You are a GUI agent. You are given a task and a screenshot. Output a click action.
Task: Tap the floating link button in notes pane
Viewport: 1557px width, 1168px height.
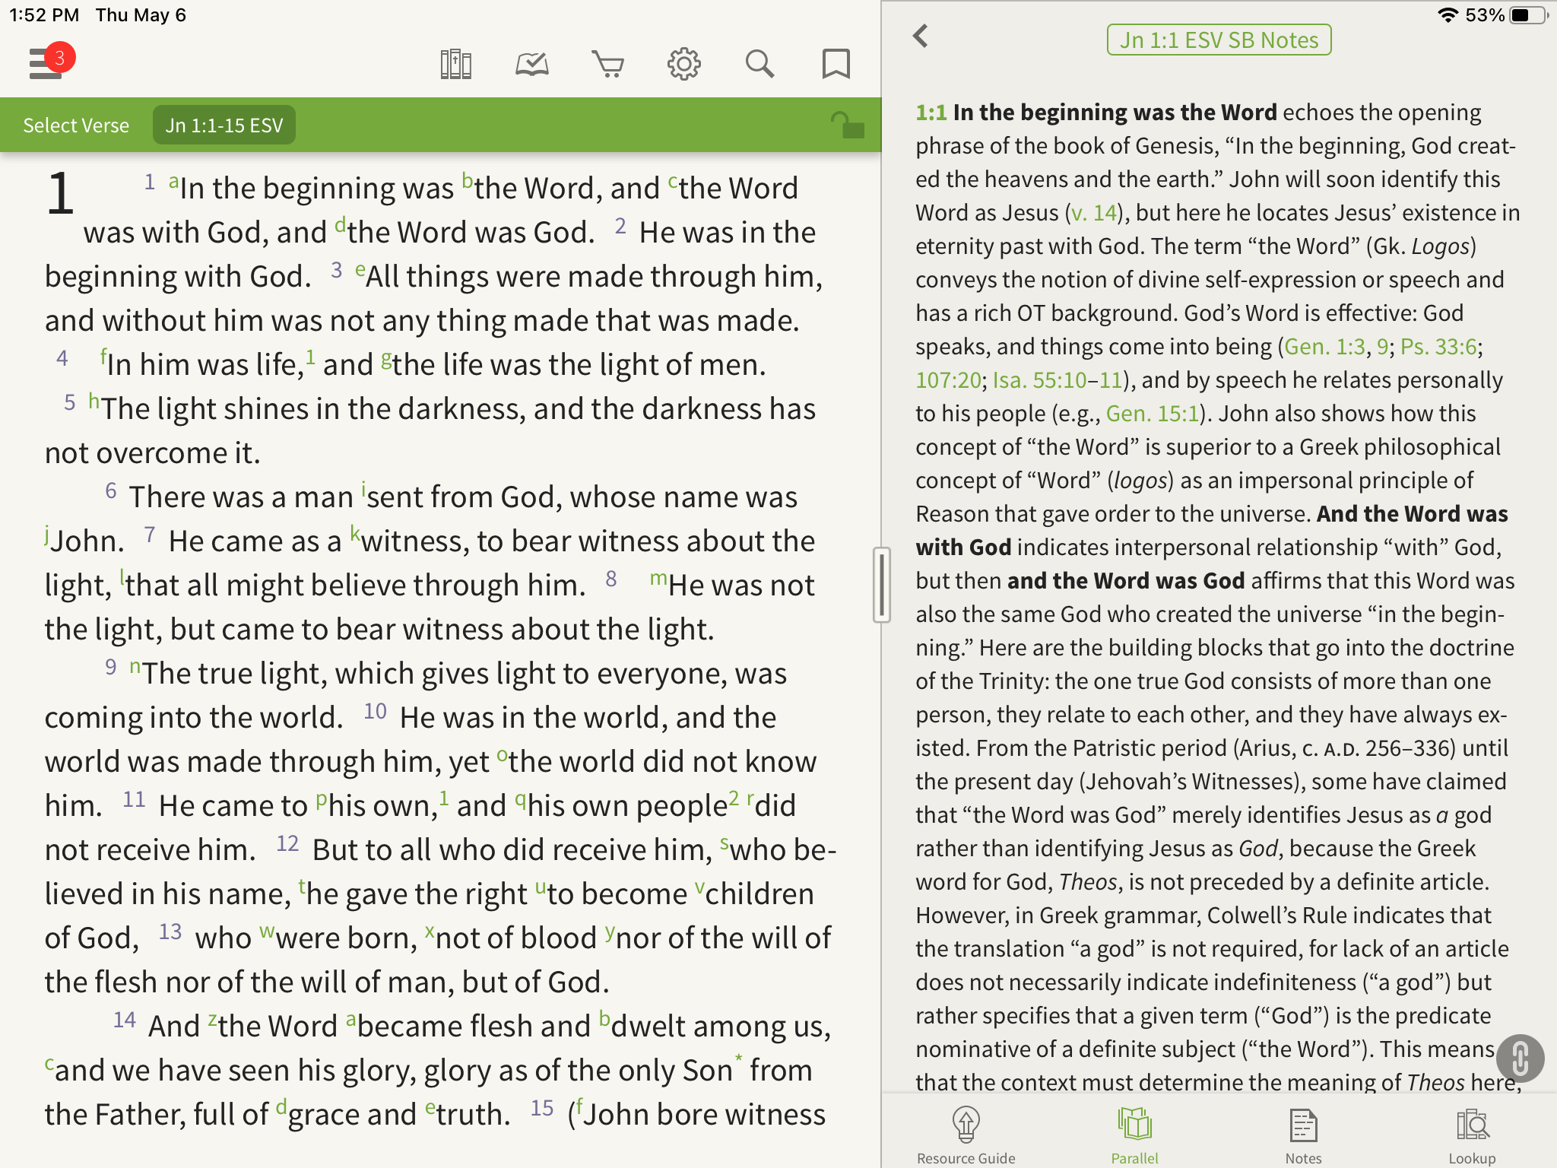1519,1058
